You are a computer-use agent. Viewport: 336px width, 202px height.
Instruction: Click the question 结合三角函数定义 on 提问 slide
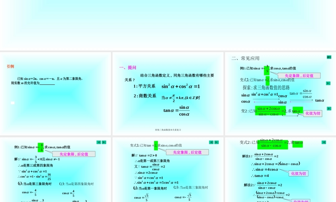pos(169,77)
